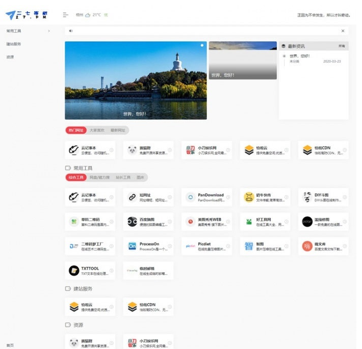Viewport: 362px width, 349px height.
Task: Go to 首页 at the sidebar bottom
Action: (x=10, y=345)
